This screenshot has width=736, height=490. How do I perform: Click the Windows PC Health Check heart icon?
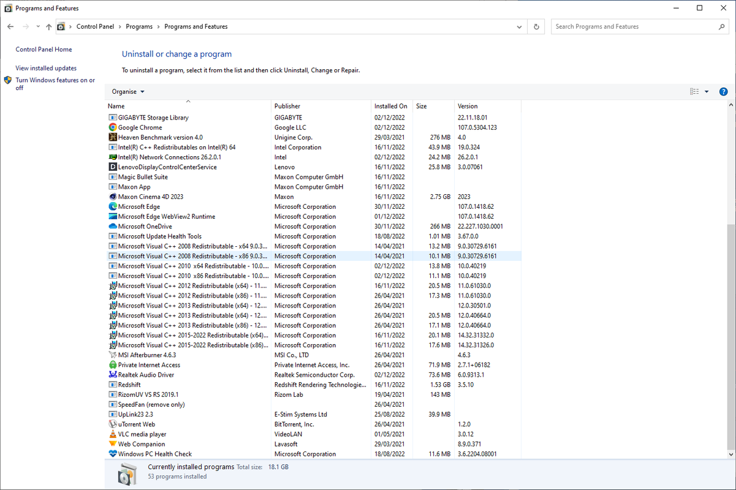pyautogui.click(x=113, y=454)
